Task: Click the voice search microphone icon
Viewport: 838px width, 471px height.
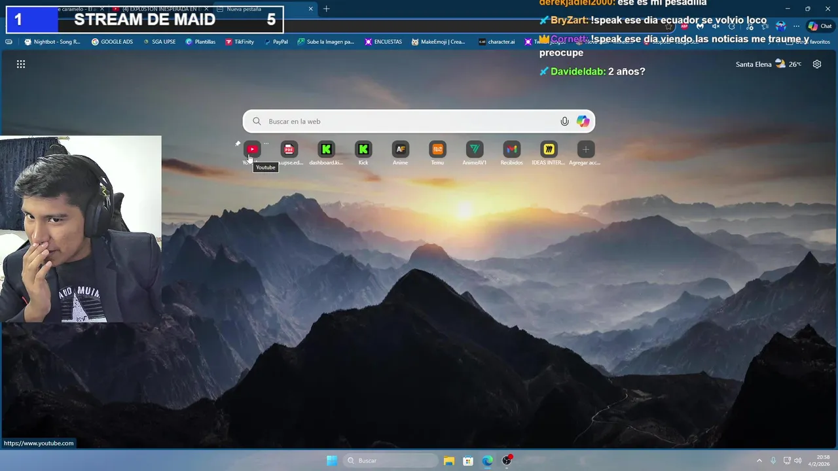Action: click(x=564, y=121)
